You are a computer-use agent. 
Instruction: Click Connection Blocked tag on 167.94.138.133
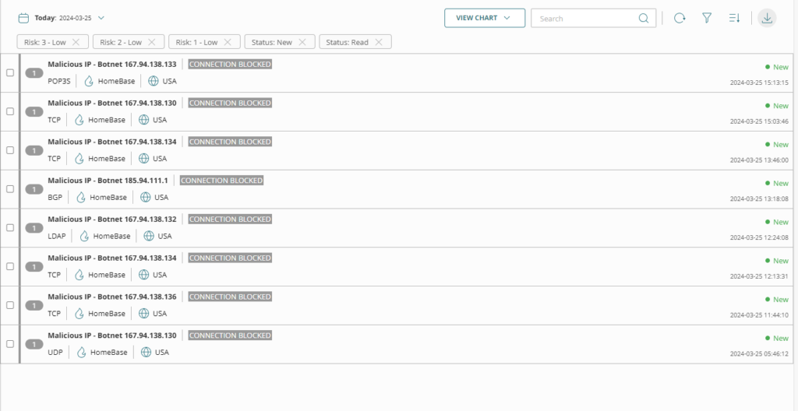pos(230,65)
